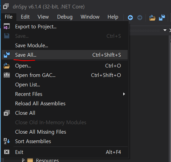This screenshot has height=162, width=171.
Task: Click the Navigate Forward arrow in toolbar
Action: [140, 18]
